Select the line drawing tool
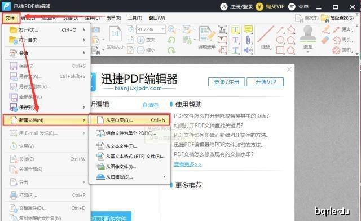The image size is (361, 221). click(266, 34)
